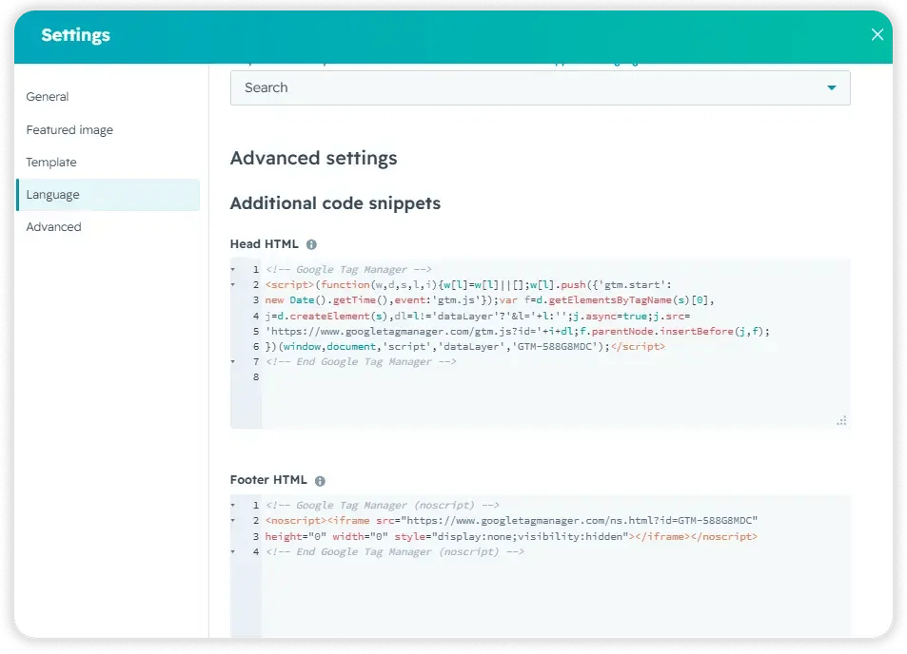907x654 pixels.
Task: Collapse Footer HTML line 2 fold arrow
Action: (x=233, y=521)
